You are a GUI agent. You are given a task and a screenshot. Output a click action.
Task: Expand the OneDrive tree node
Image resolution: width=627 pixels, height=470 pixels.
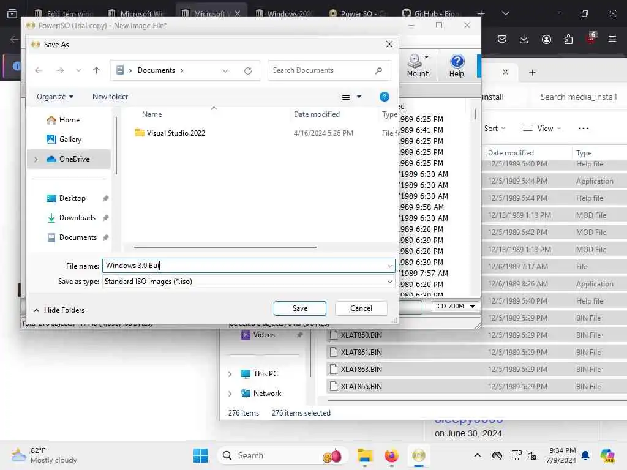(x=36, y=159)
